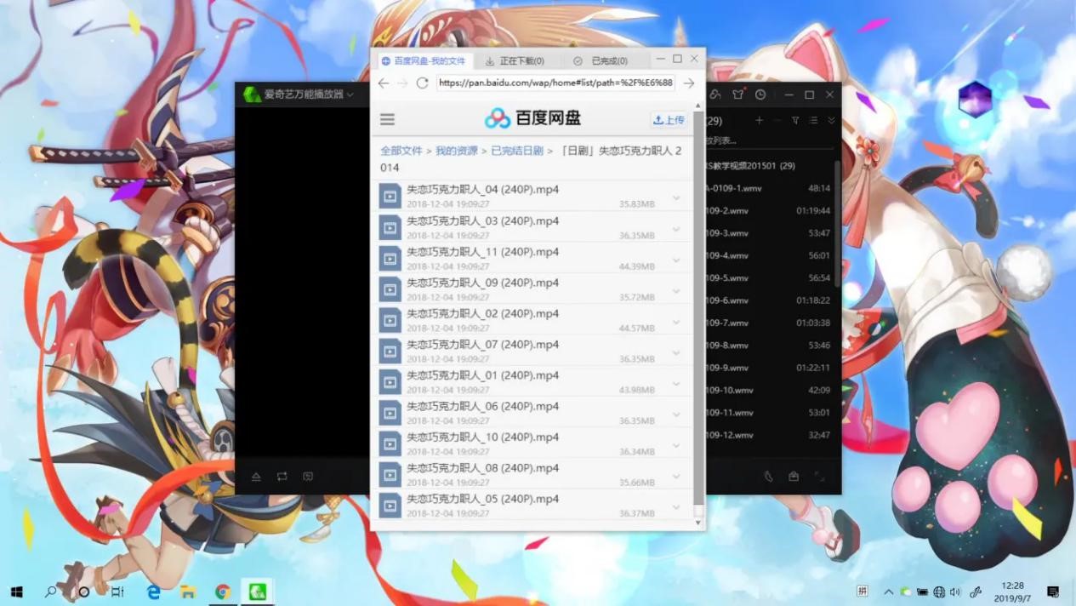Click the 上传 upload button
This screenshot has height=606, width=1076.
tap(669, 119)
